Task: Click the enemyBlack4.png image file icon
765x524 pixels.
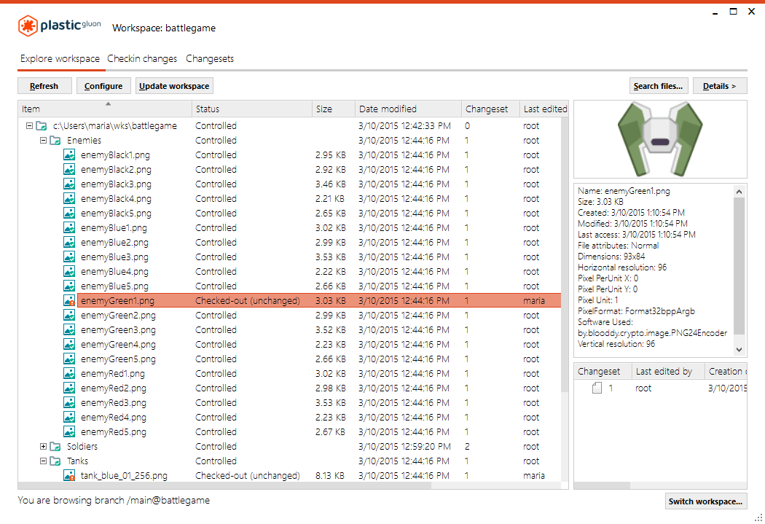Action: pos(69,198)
